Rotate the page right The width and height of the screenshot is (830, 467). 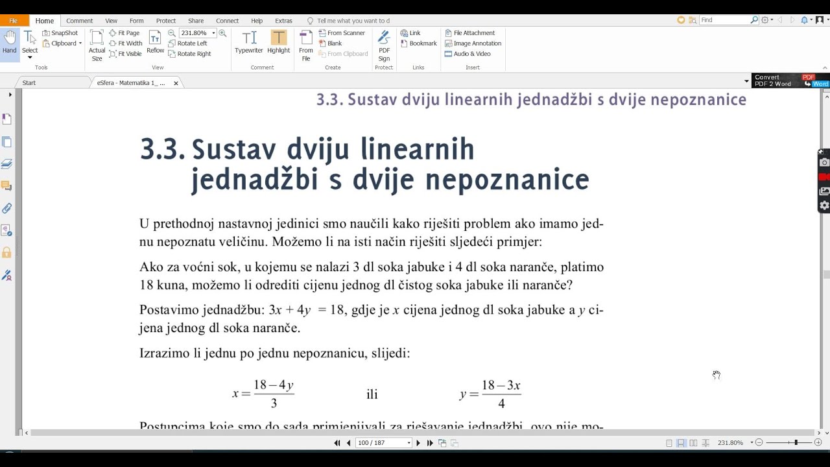point(189,54)
